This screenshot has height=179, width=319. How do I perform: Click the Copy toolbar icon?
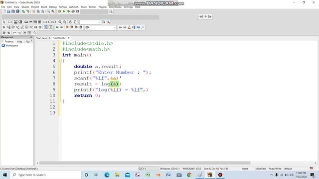38,11
